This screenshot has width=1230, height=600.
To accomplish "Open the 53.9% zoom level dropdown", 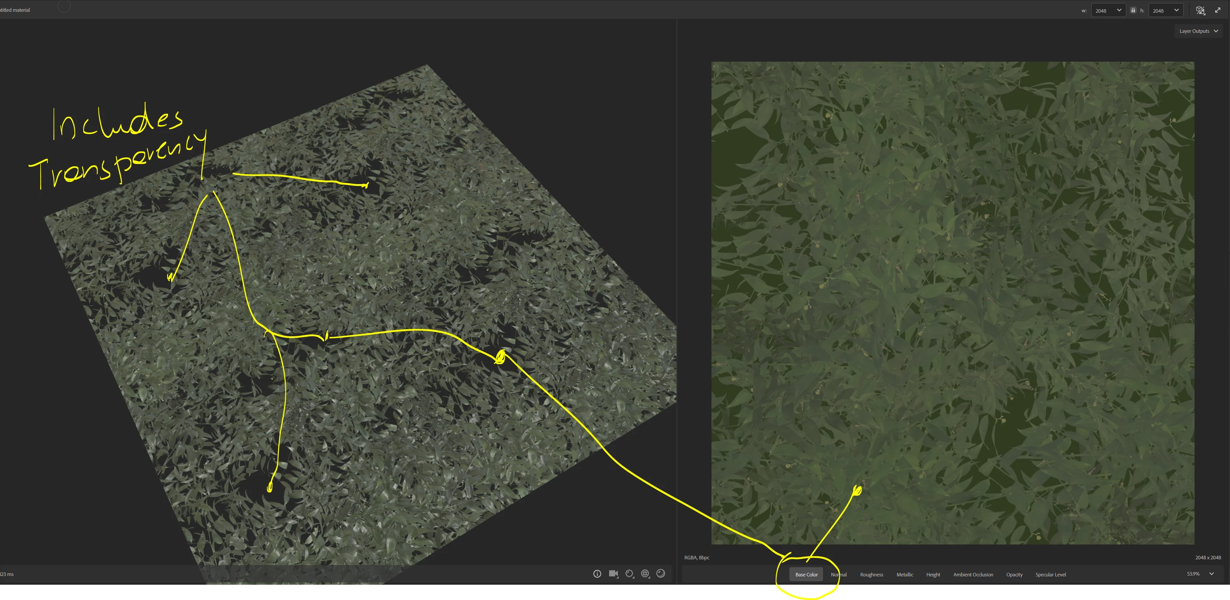I will (1200, 574).
